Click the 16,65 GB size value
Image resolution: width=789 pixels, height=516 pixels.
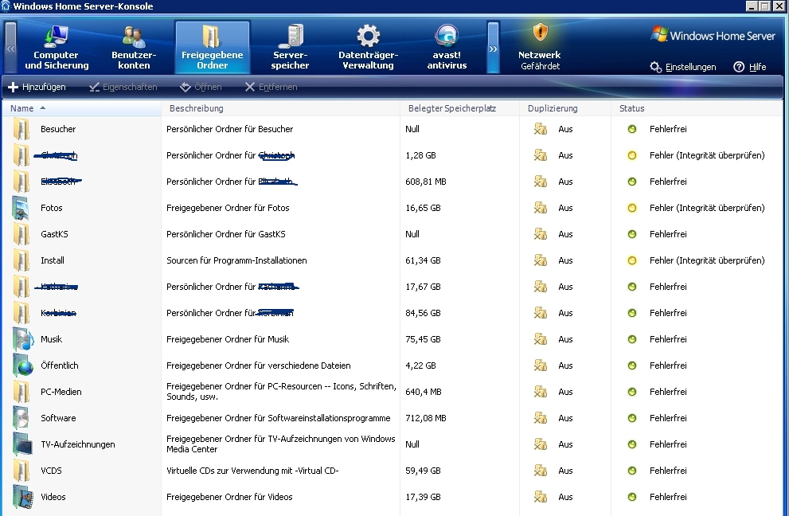(423, 208)
